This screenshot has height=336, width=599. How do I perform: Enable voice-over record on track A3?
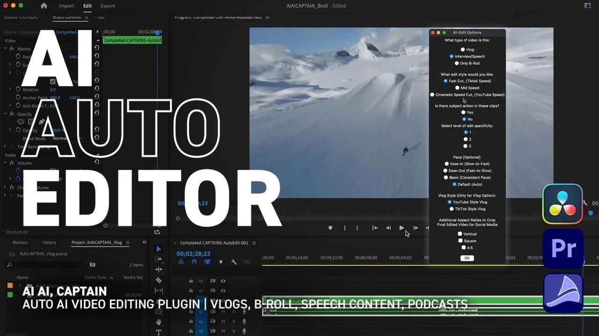click(244, 331)
